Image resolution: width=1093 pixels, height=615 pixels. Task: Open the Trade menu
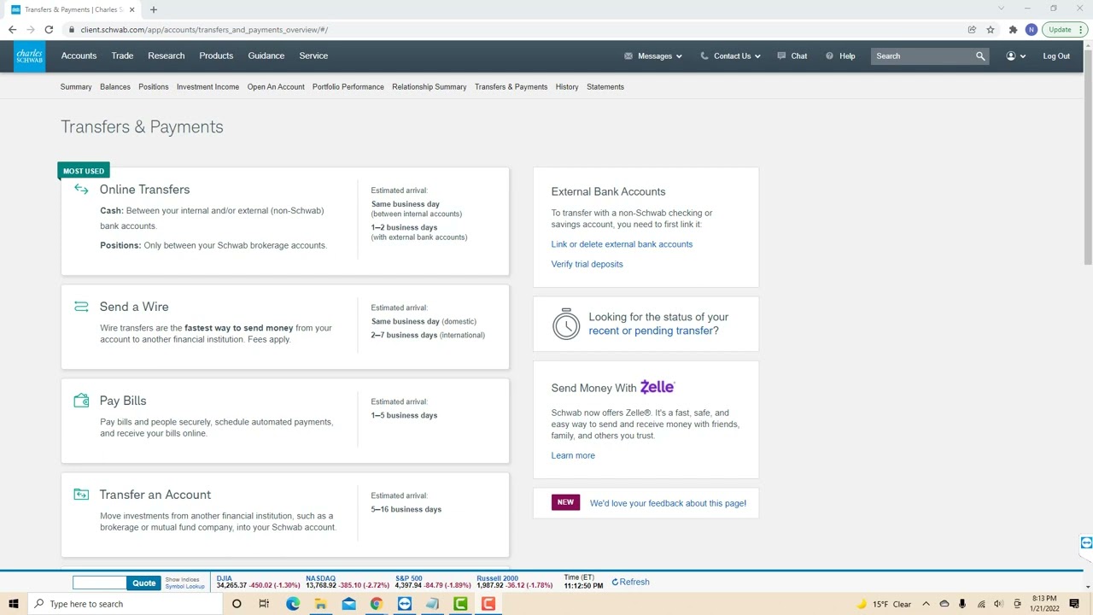[x=122, y=56]
